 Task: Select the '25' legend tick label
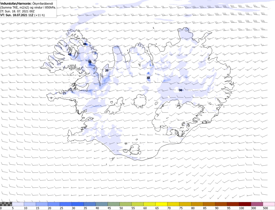[61, 208]
